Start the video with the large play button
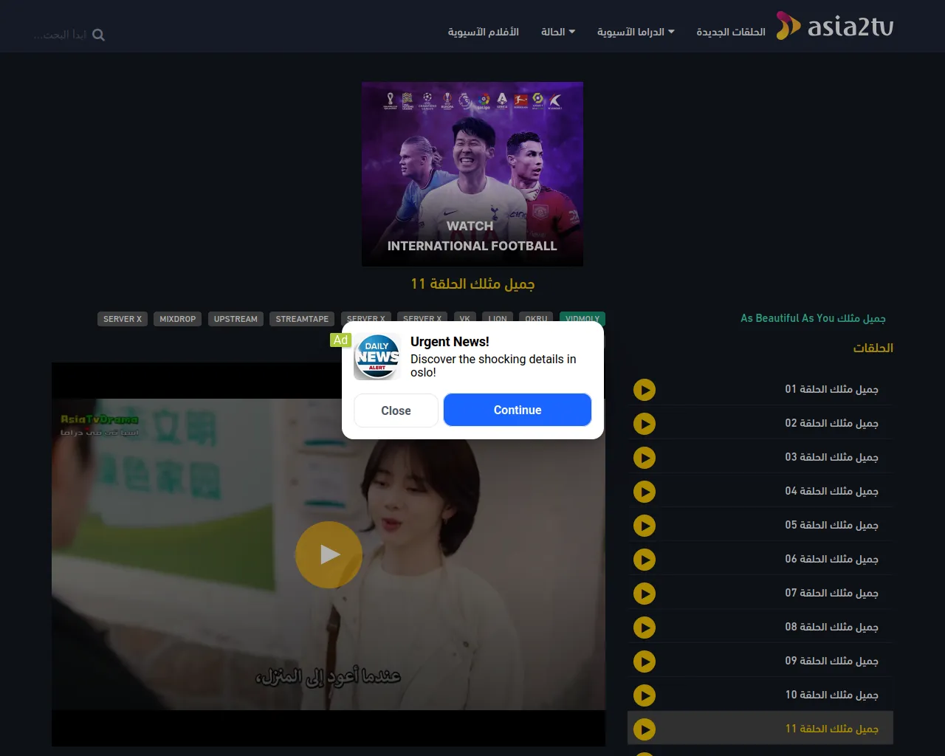 tap(329, 554)
